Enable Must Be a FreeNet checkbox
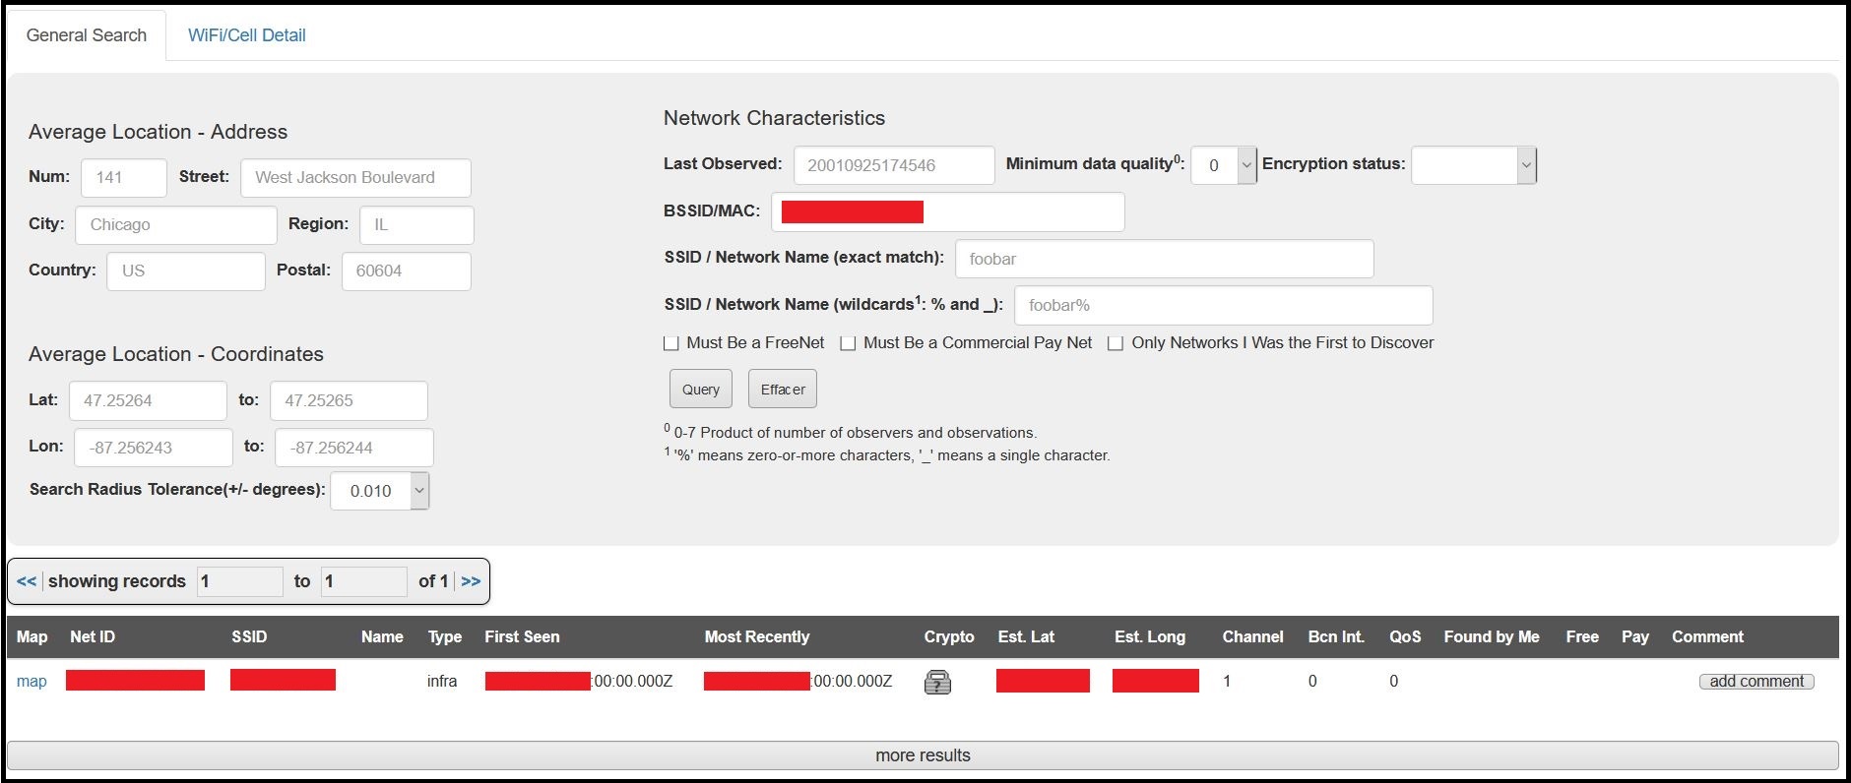The image size is (1851, 783). 671,343
